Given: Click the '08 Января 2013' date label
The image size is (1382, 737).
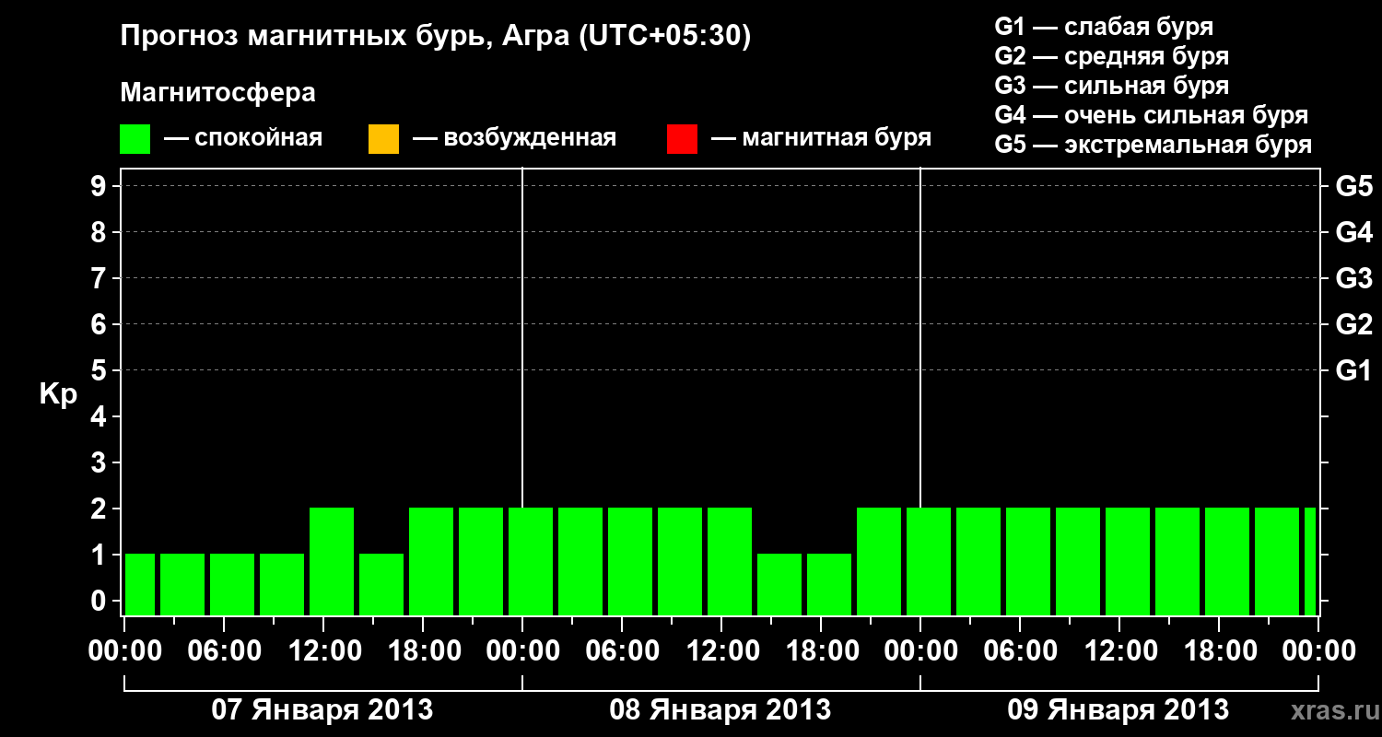Looking at the screenshot, I should pyautogui.click(x=720, y=710).
